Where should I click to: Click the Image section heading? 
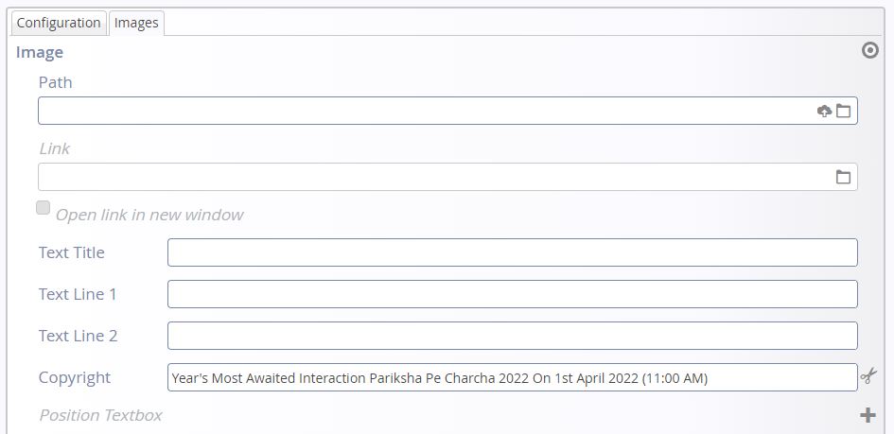40,52
